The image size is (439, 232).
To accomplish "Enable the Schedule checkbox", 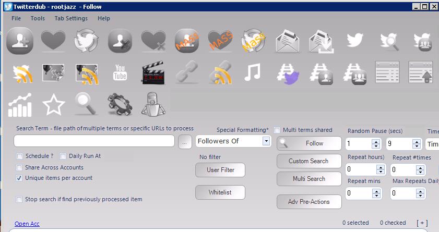I will [x=20, y=156].
